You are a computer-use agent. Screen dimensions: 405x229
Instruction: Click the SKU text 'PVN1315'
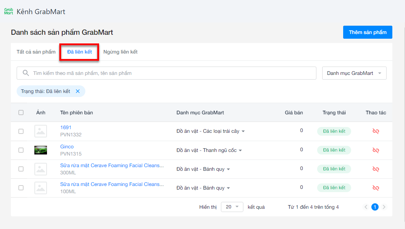(71, 154)
